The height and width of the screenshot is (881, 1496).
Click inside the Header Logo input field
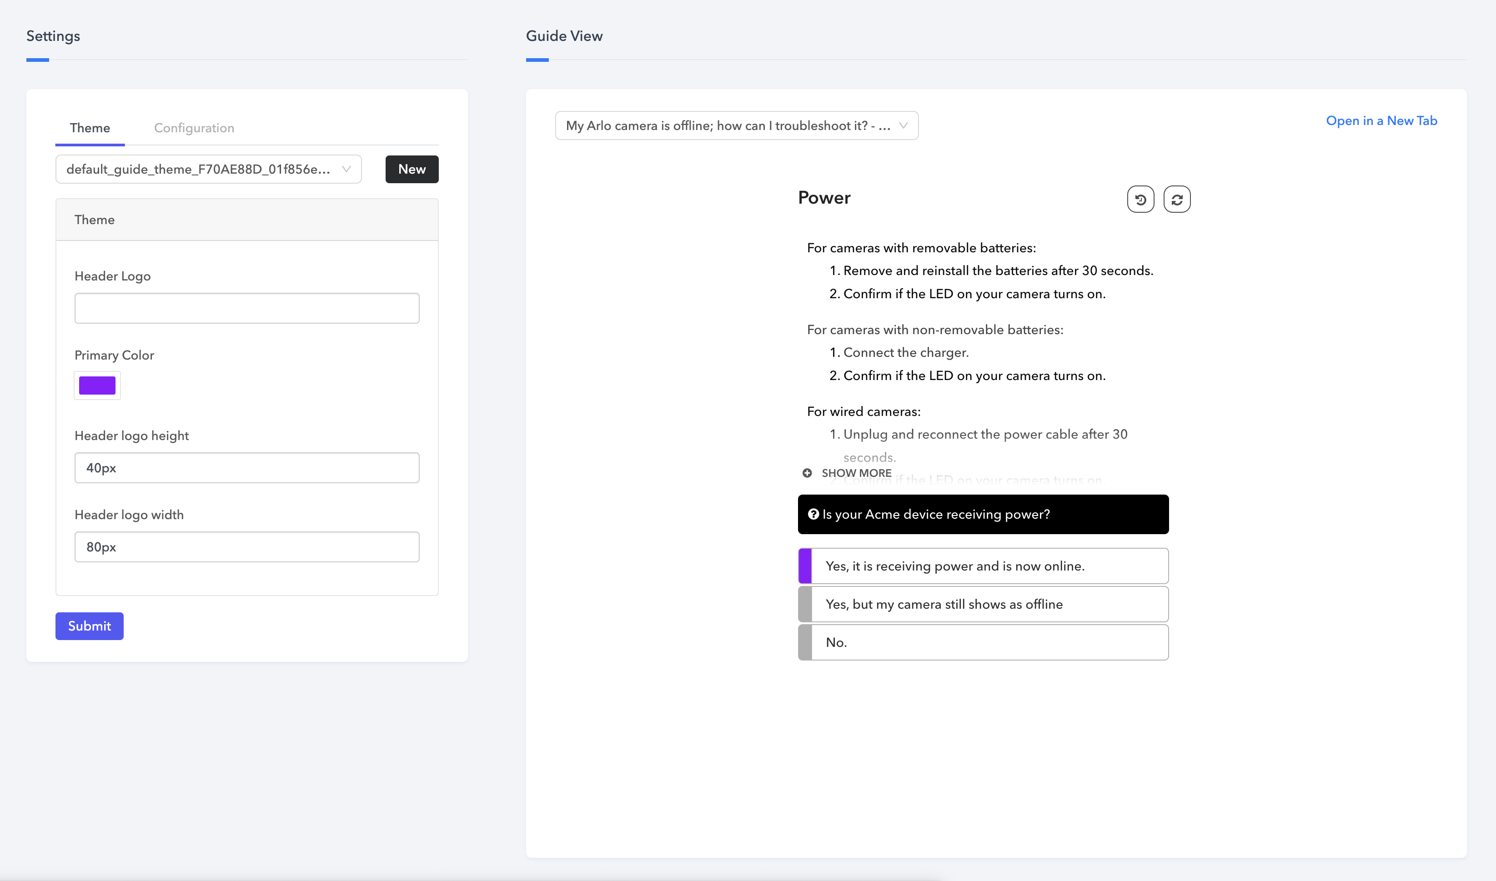coord(246,307)
